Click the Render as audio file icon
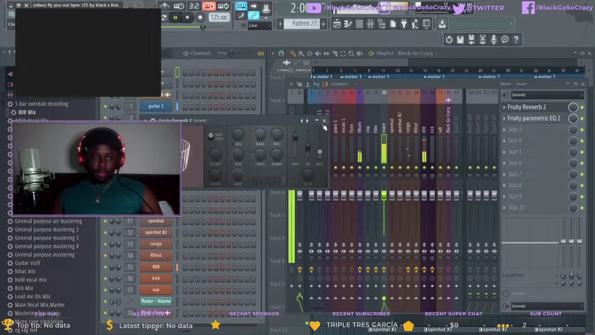 (471, 40)
